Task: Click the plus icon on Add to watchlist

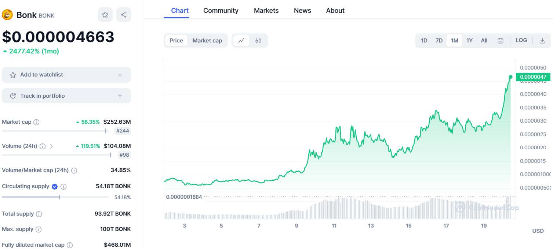Action: click(120, 75)
